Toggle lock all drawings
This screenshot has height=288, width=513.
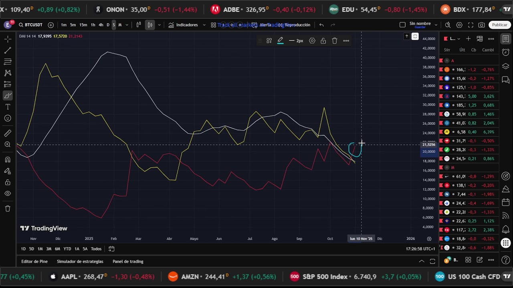click(x=8, y=182)
